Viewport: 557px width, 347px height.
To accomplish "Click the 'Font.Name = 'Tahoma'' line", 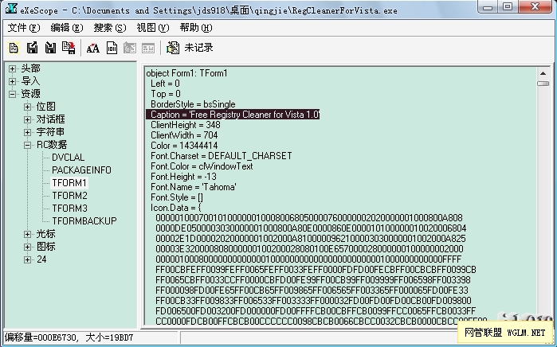I will tap(194, 186).
